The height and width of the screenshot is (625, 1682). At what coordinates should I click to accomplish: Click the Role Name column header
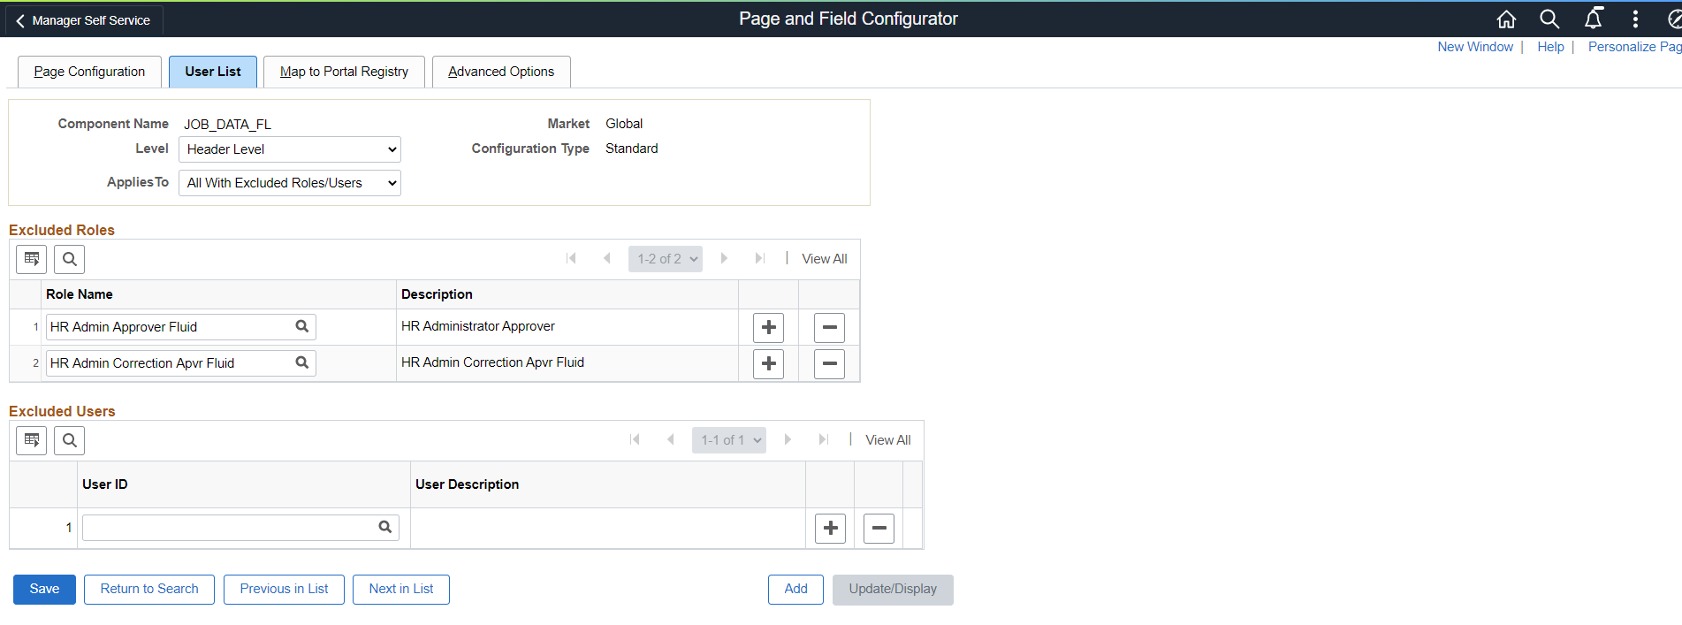point(80,294)
